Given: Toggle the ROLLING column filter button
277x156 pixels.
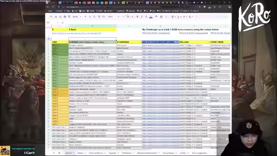Looking at the screenshot, I should [209, 42].
